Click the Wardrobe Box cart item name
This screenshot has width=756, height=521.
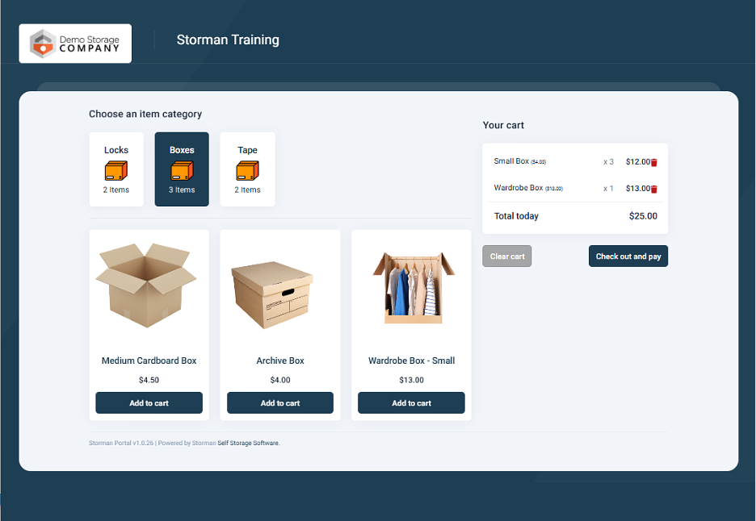519,187
